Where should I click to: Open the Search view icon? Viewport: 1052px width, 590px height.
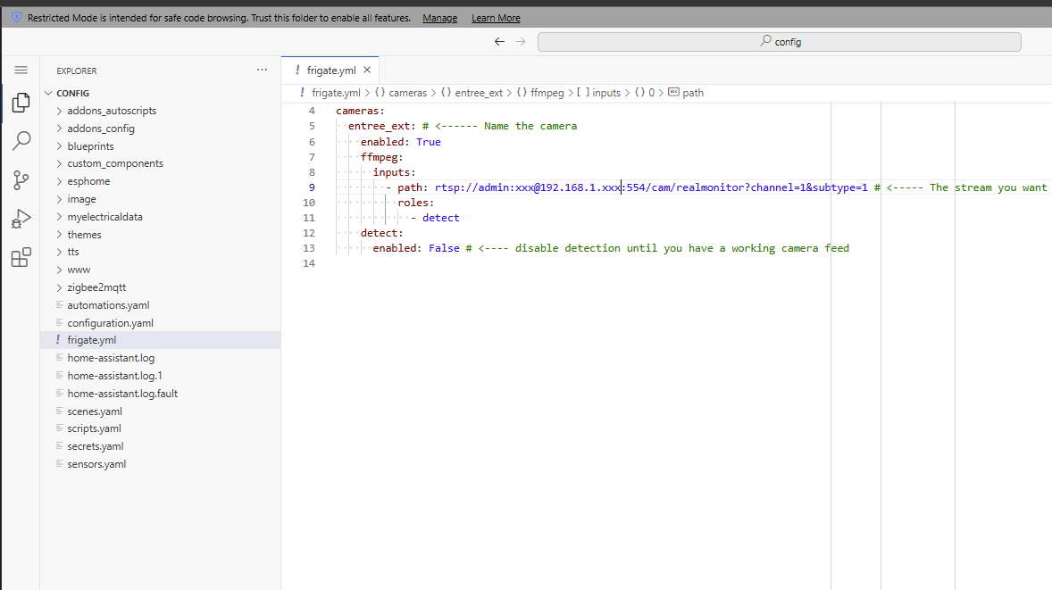tap(21, 141)
